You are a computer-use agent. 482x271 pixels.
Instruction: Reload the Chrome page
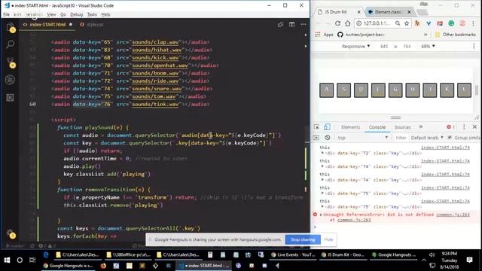point(337,23)
